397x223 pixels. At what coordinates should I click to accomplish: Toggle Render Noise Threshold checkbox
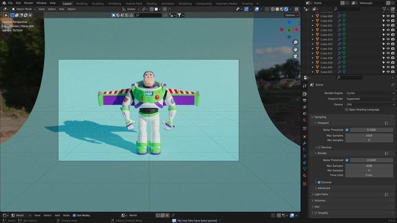pos(347,160)
